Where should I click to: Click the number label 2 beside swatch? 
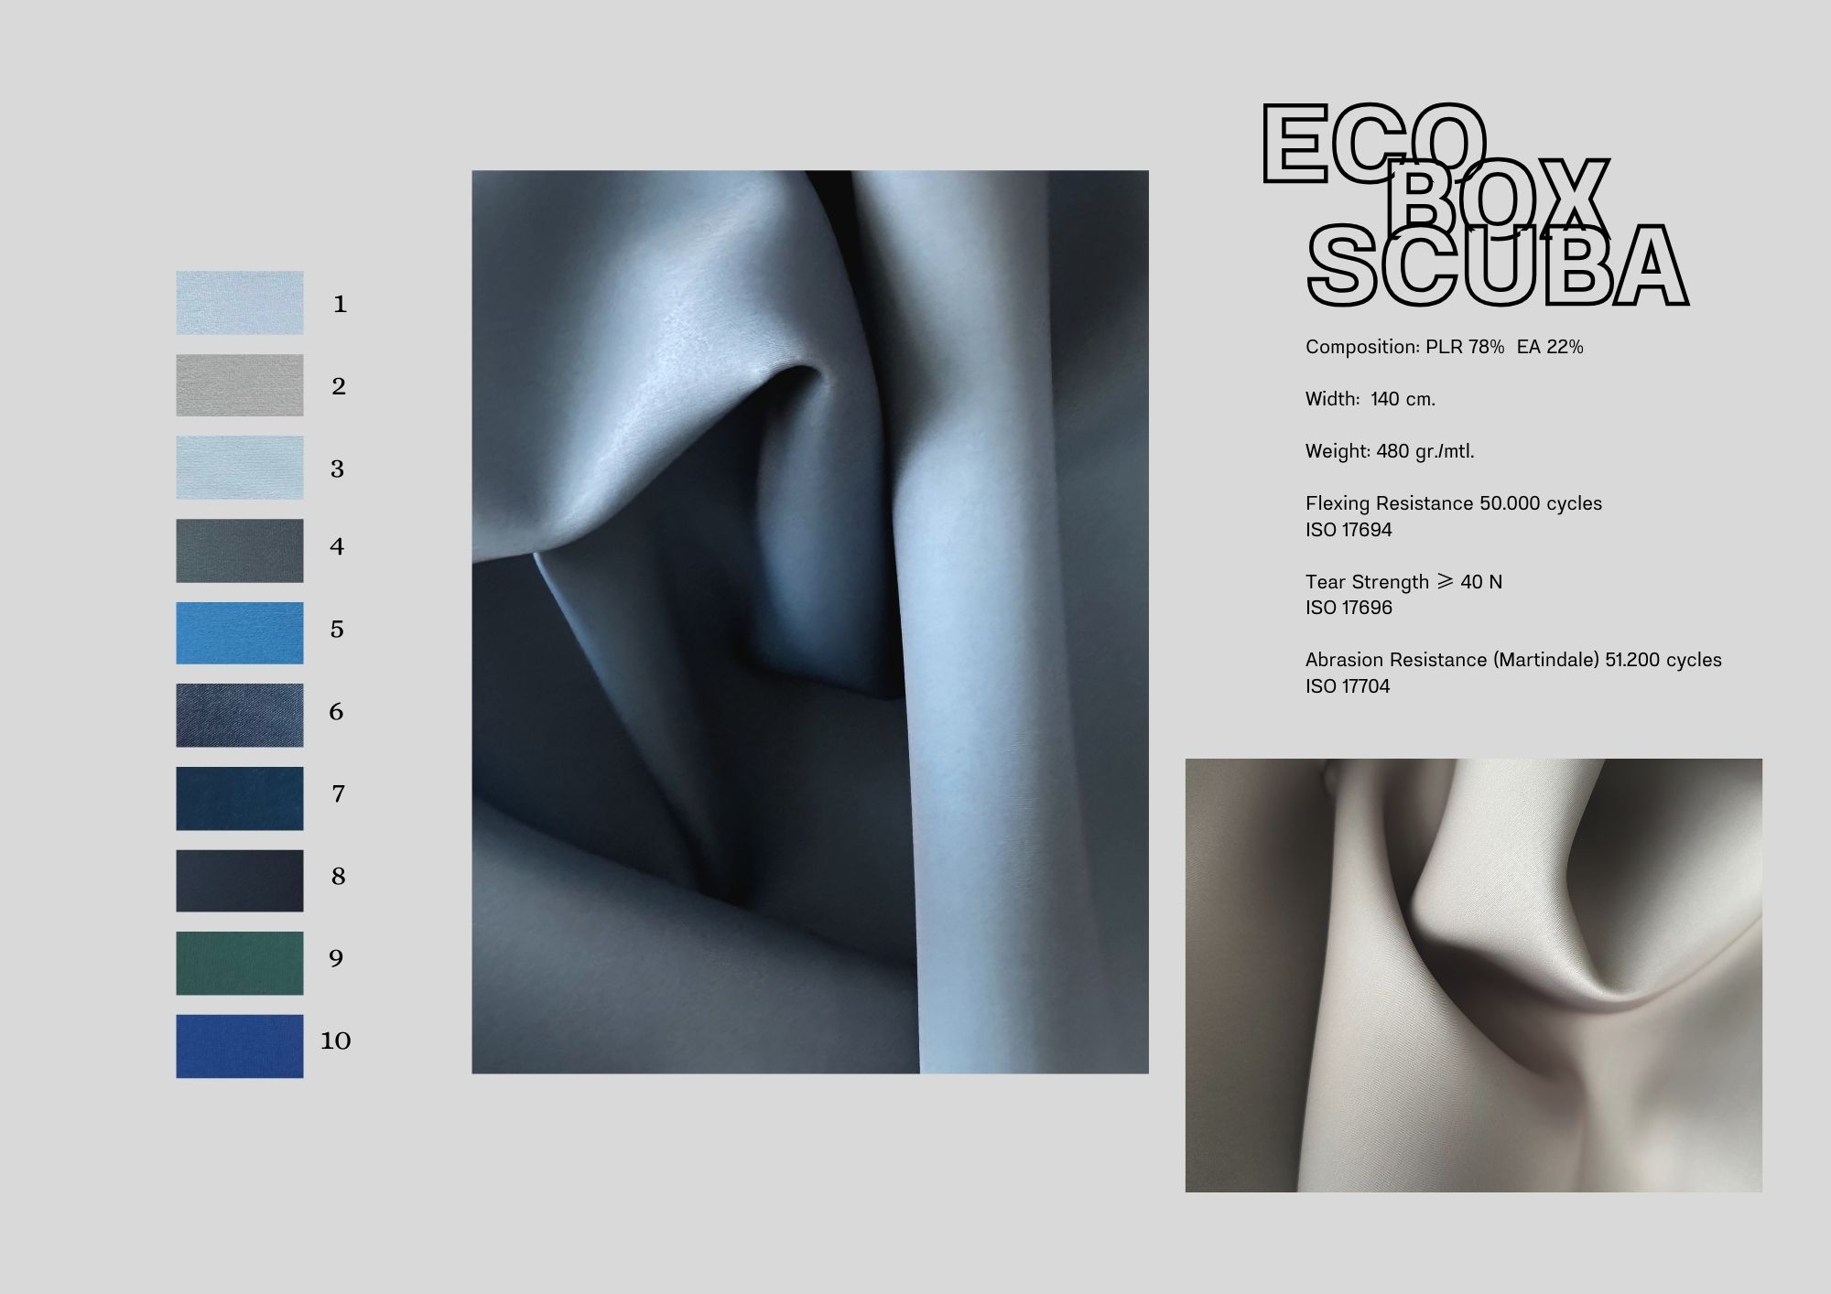339,387
